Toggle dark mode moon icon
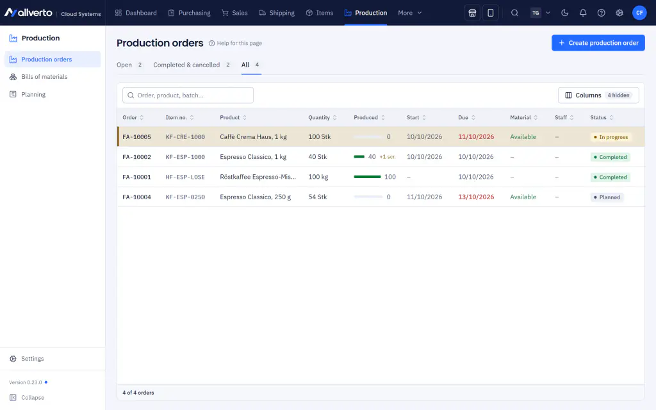This screenshot has height=410, width=656. [565, 13]
